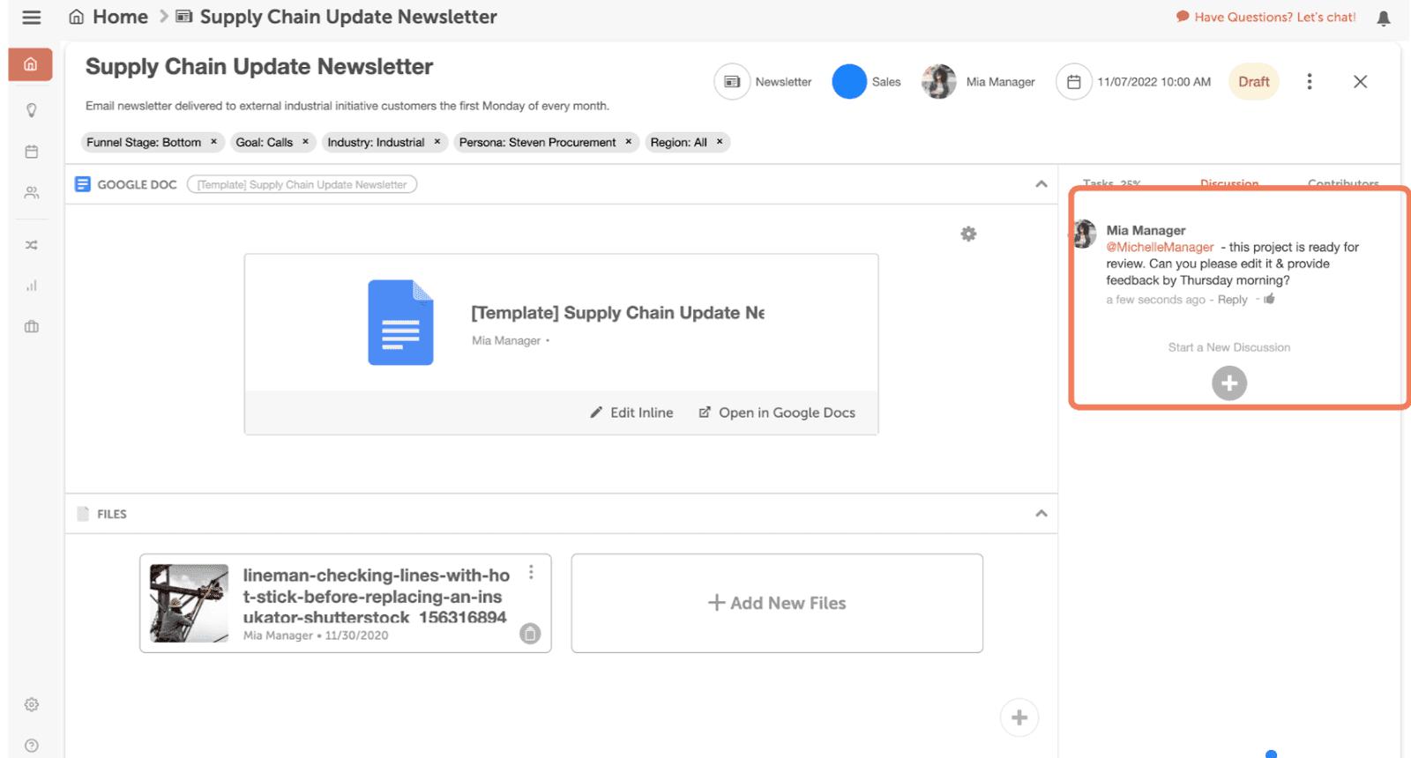
Task: Change the Draft status
Action: coord(1254,82)
